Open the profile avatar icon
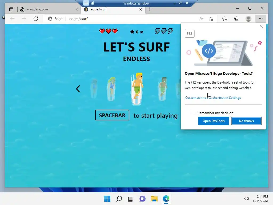 tap(248, 19)
